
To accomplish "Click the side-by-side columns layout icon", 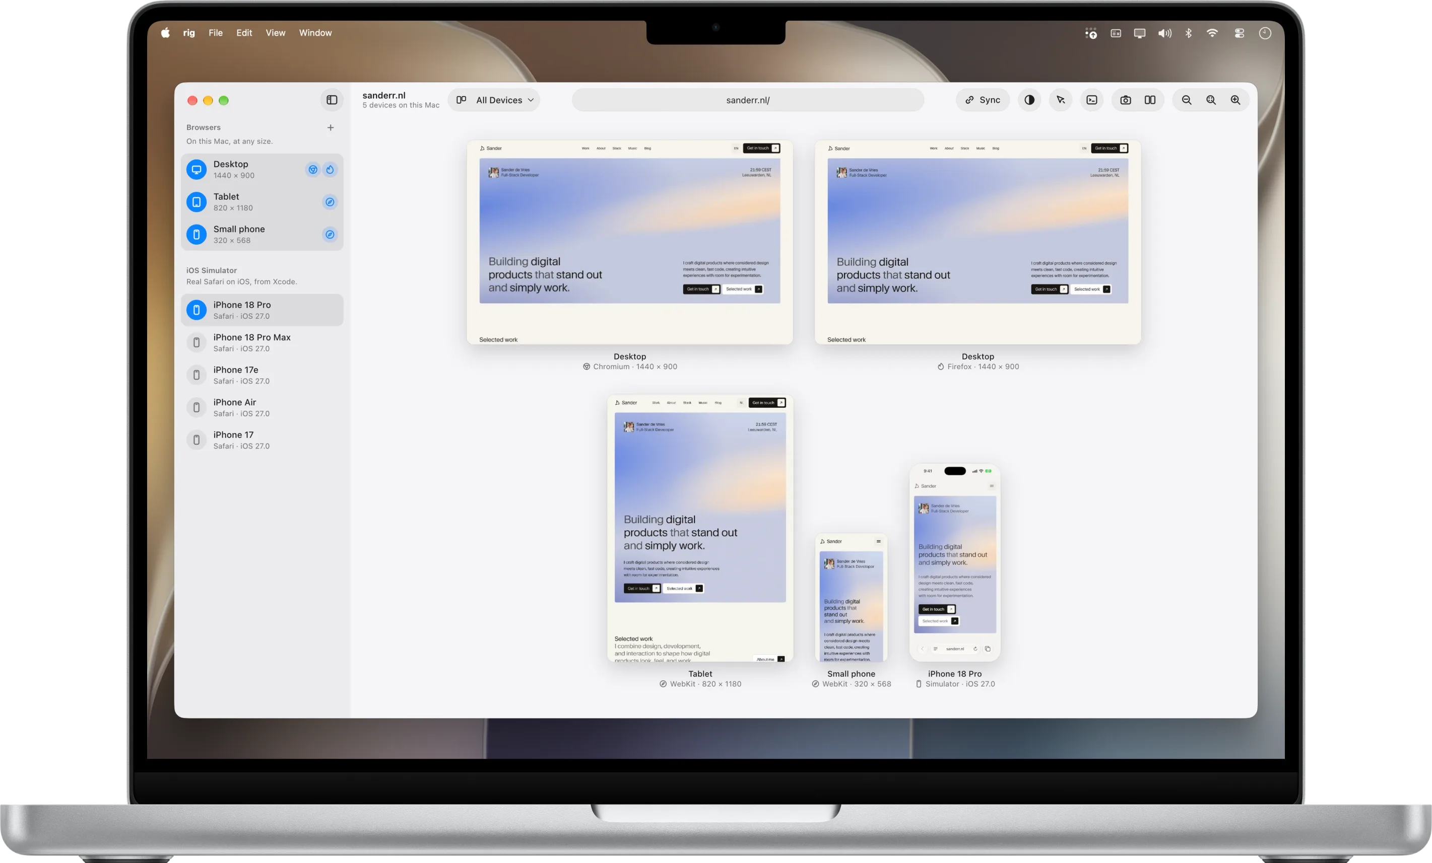I will pyautogui.click(x=1150, y=100).
